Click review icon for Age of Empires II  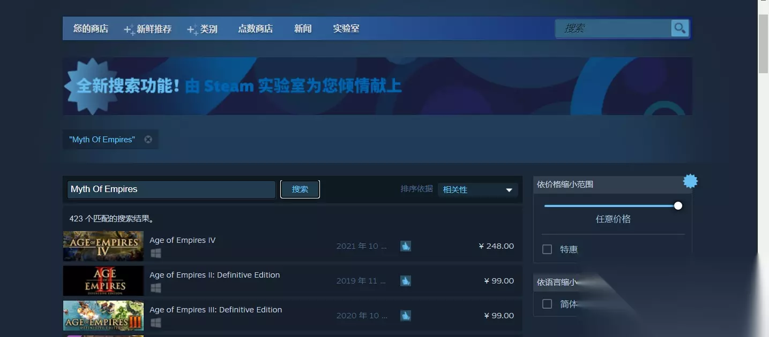406,281
